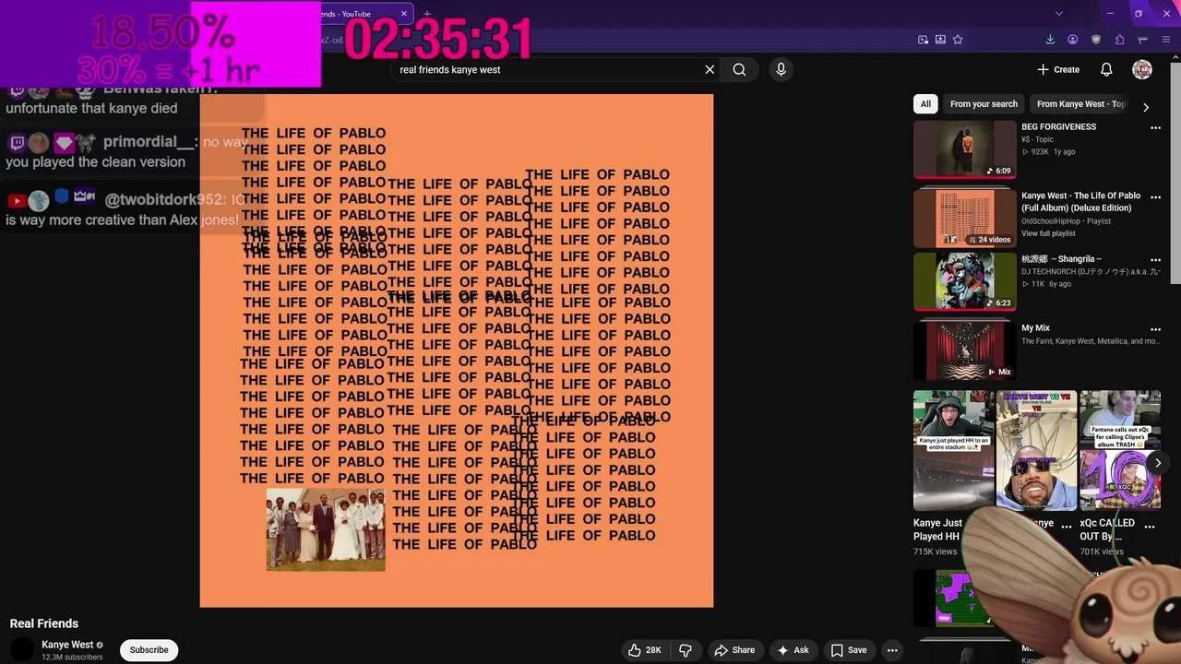Viewport: 1181px width, 664px height.
Task: Click the Life of Pablo video player
Action: [x=457, y=350]
